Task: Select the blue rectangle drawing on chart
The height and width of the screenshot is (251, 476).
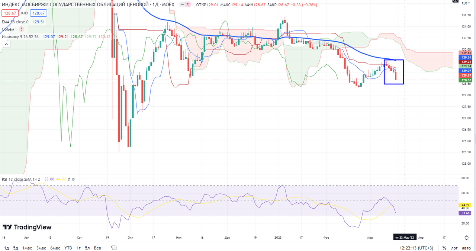Action: [403, 72]
